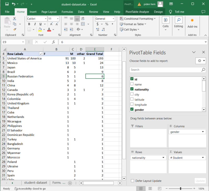The height and width of the screenshot is (191, 209).
Task: Click the Save icon in title bar
Action: (7, 4)
